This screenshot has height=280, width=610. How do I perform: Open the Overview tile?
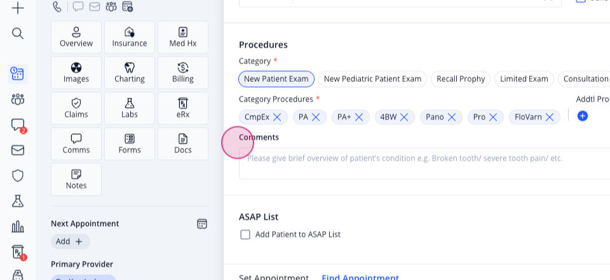click(76, 37)
